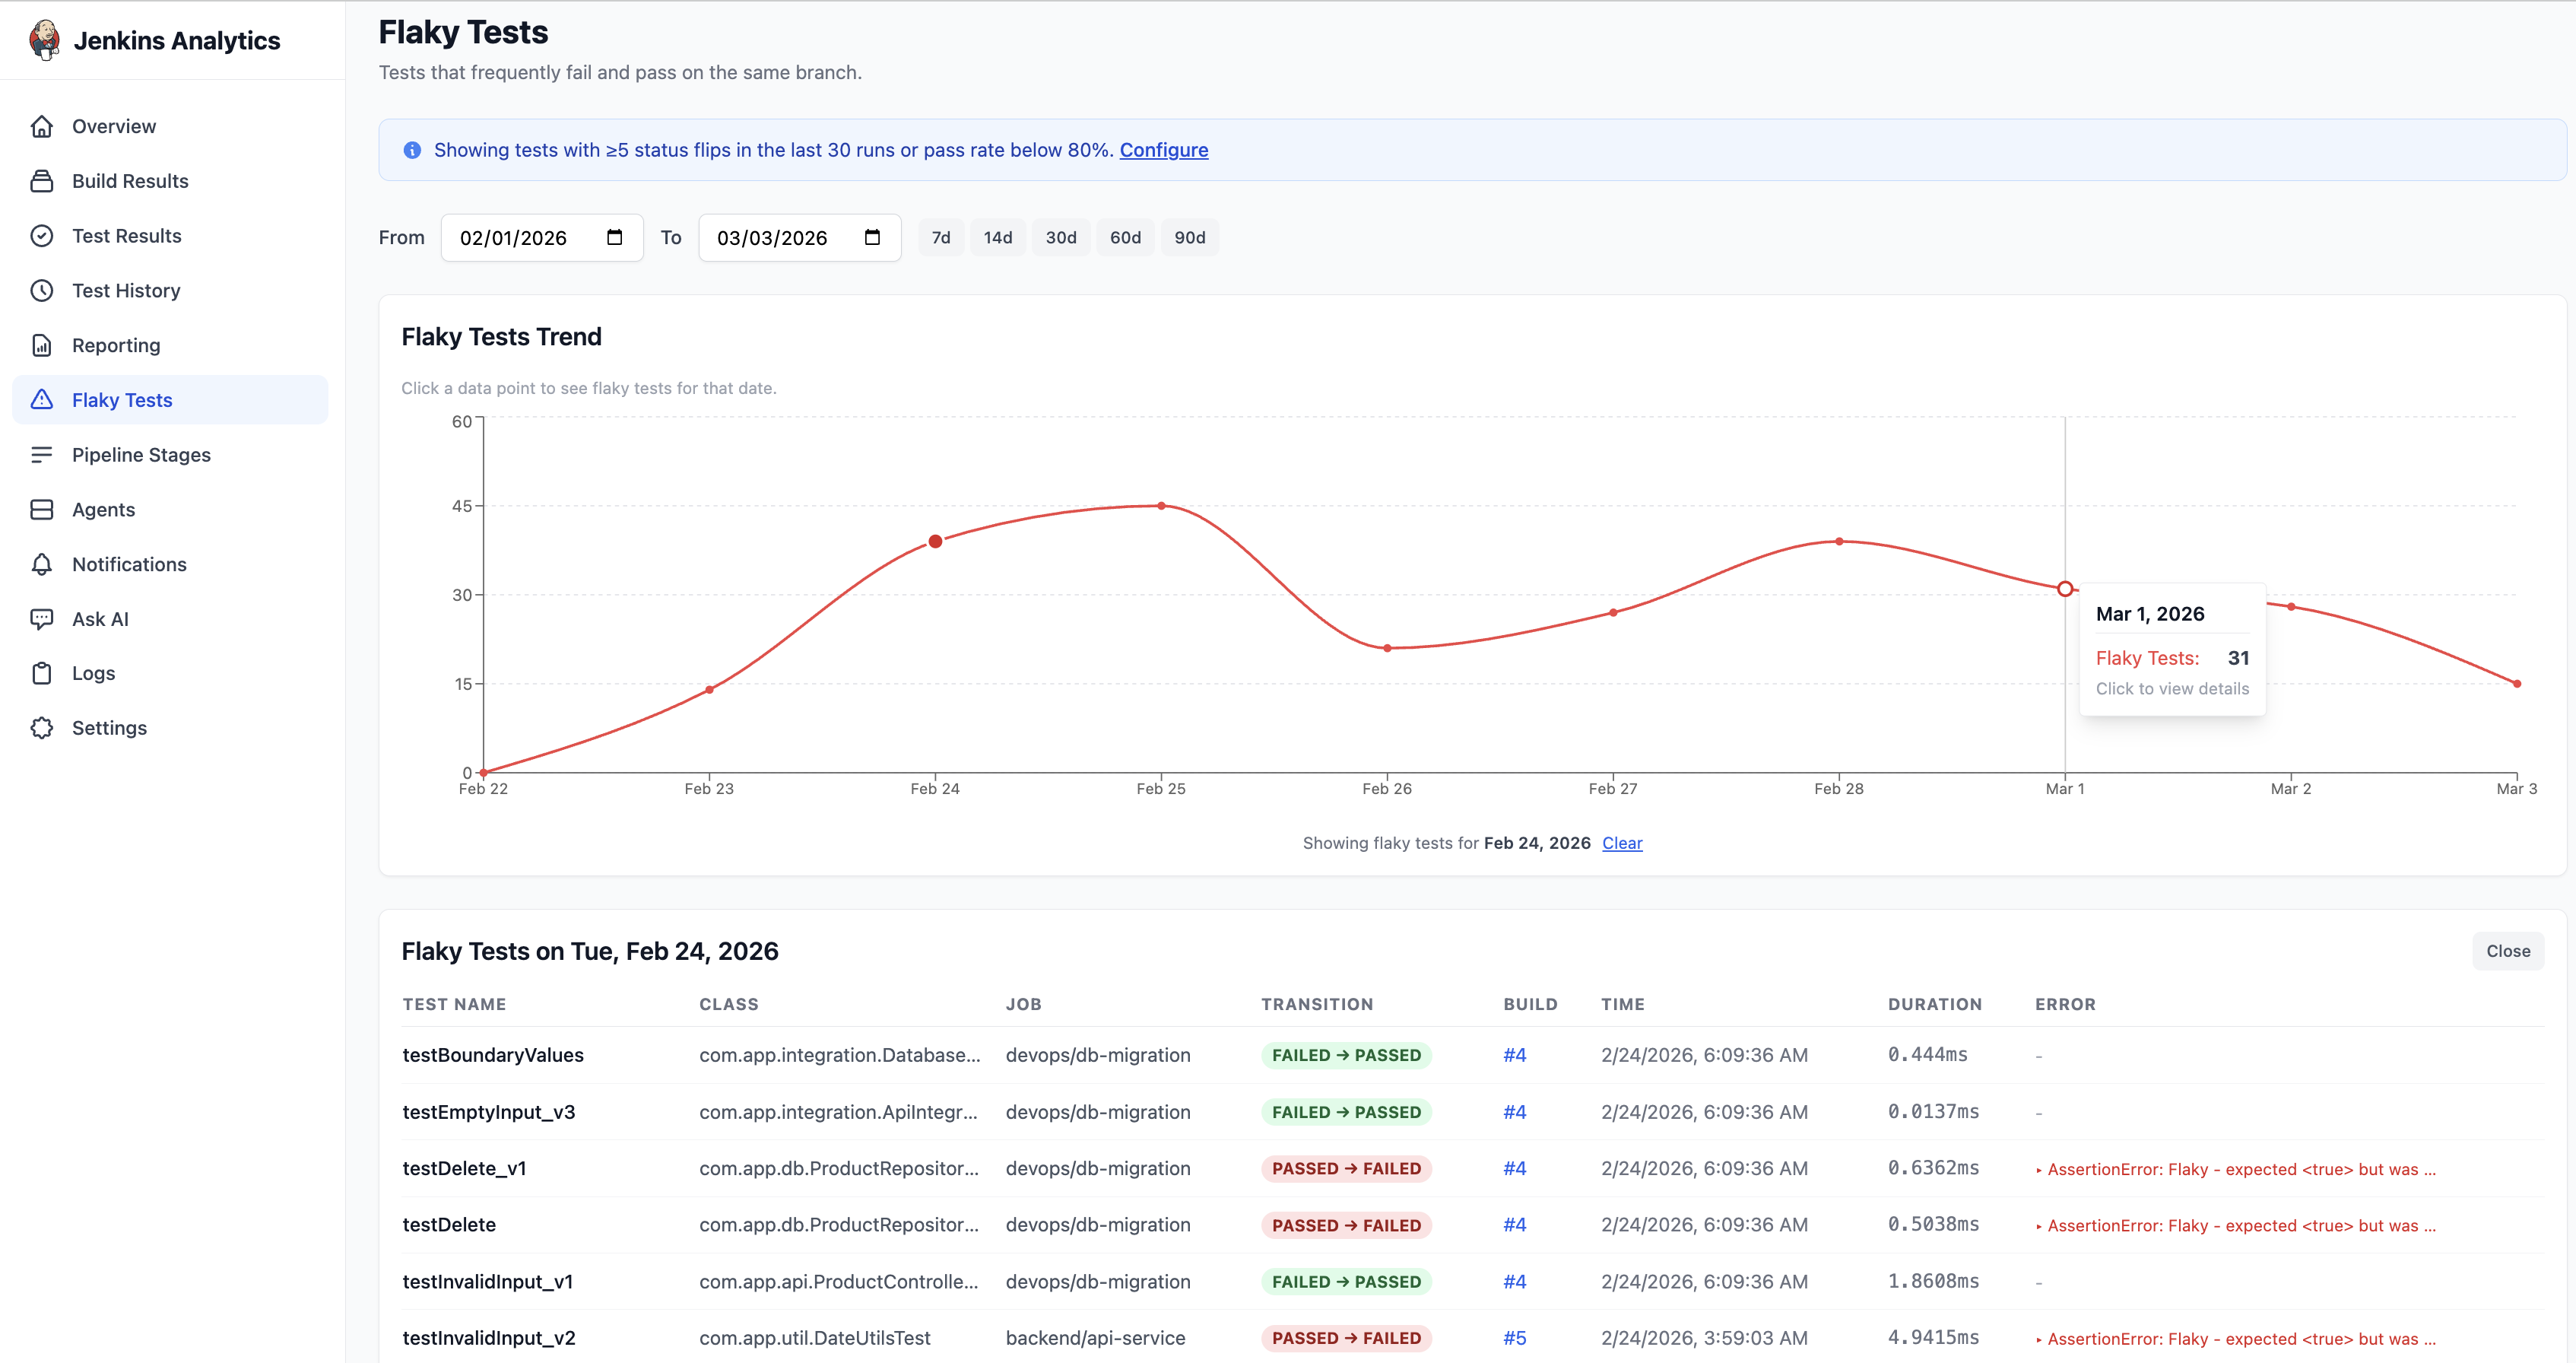Open Settings using the gear icon
The width and height of the screenshot is (2576, 1363).
42,728
